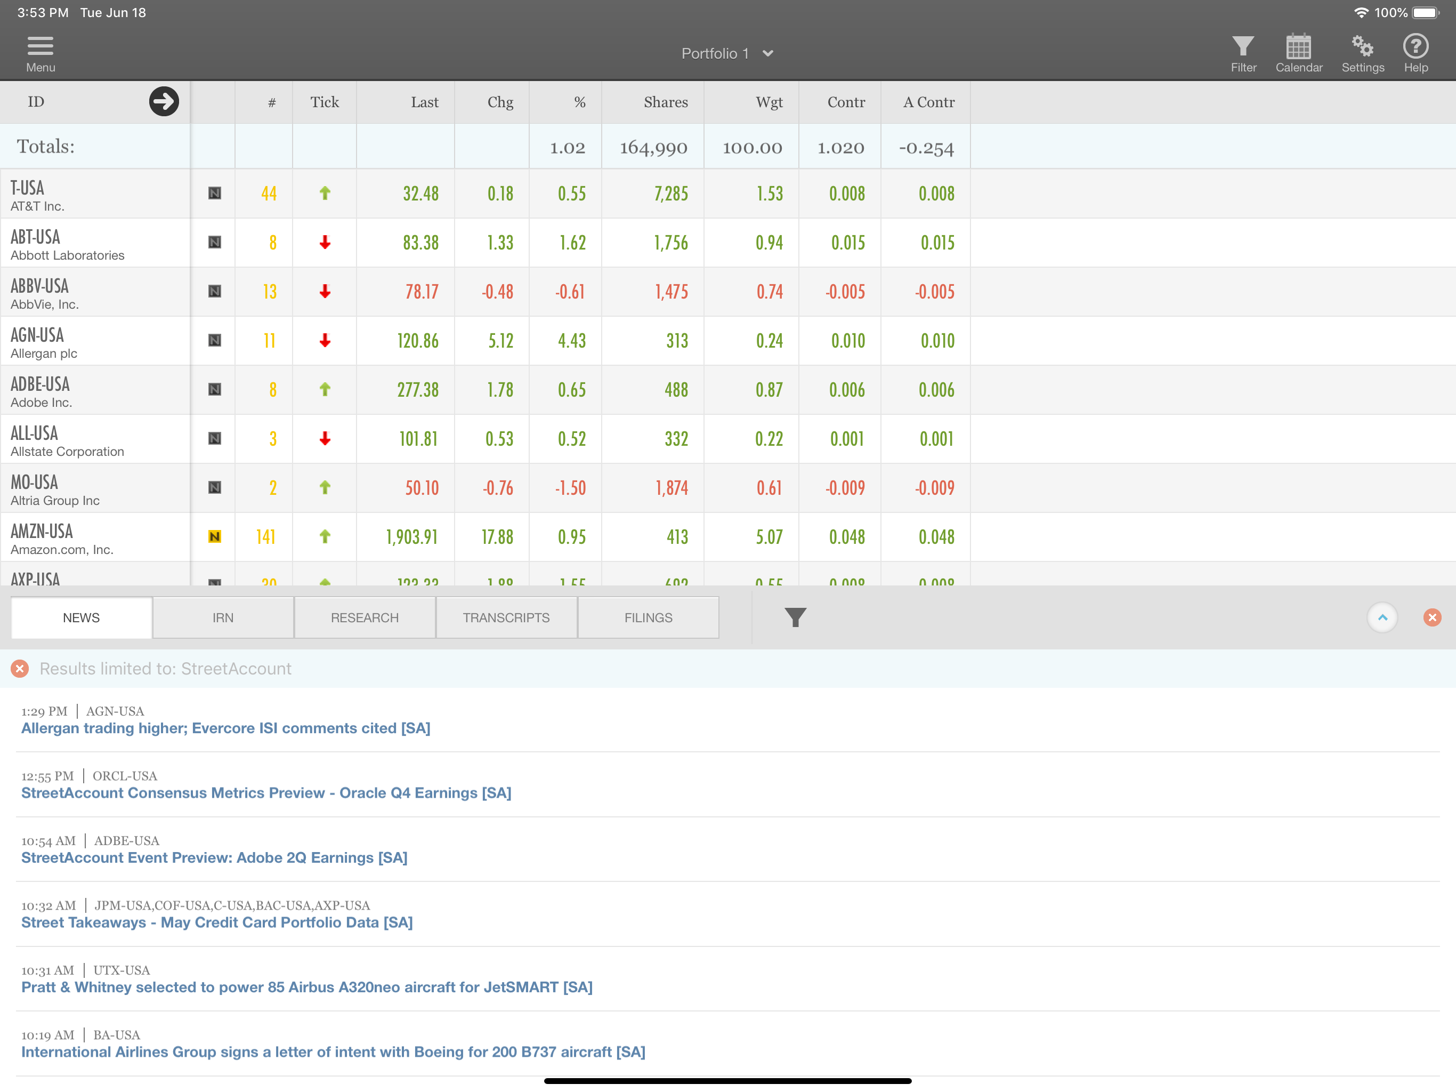Tap the battery indicator in status bar

pos(1426,12)
